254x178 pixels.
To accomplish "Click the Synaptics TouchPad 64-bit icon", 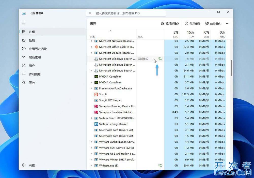I will click(96, 112).
